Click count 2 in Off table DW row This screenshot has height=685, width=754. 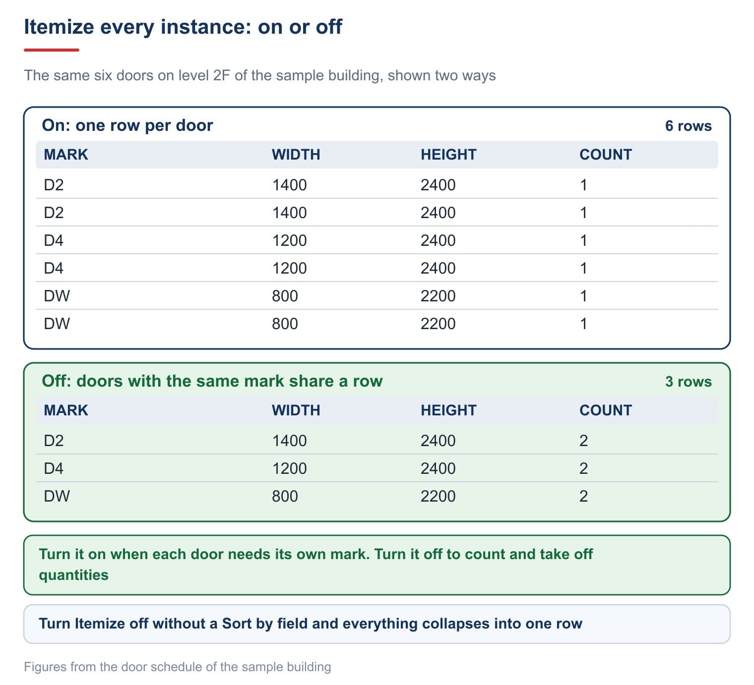tap(583, 496)
